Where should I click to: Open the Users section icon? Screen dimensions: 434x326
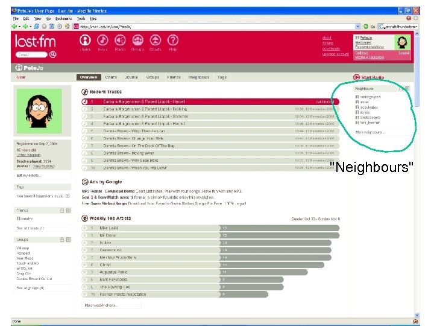click(85, 40)
